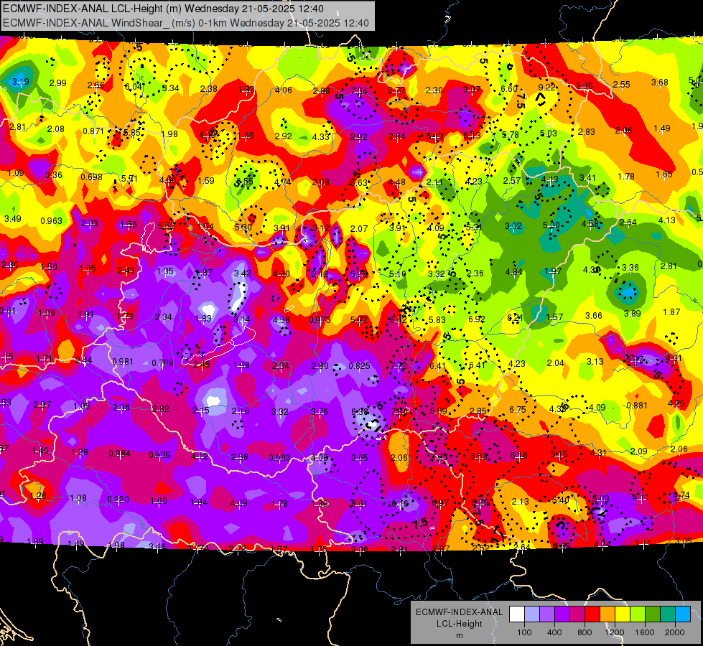The height and width of the screenshot is (646, 703).
Task: Click the wind shear value 3.34
Action: 171,88
